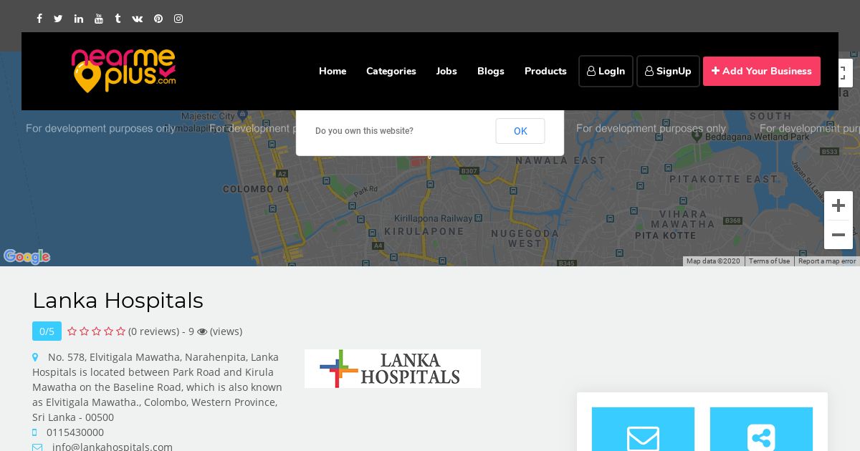Toggle fullscreen map view
860x451 pixels.
pos(845,73)
